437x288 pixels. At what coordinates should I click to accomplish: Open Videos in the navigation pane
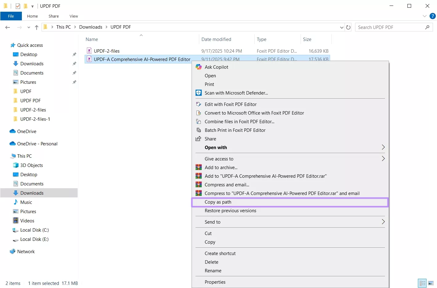(x=27, y=221)
